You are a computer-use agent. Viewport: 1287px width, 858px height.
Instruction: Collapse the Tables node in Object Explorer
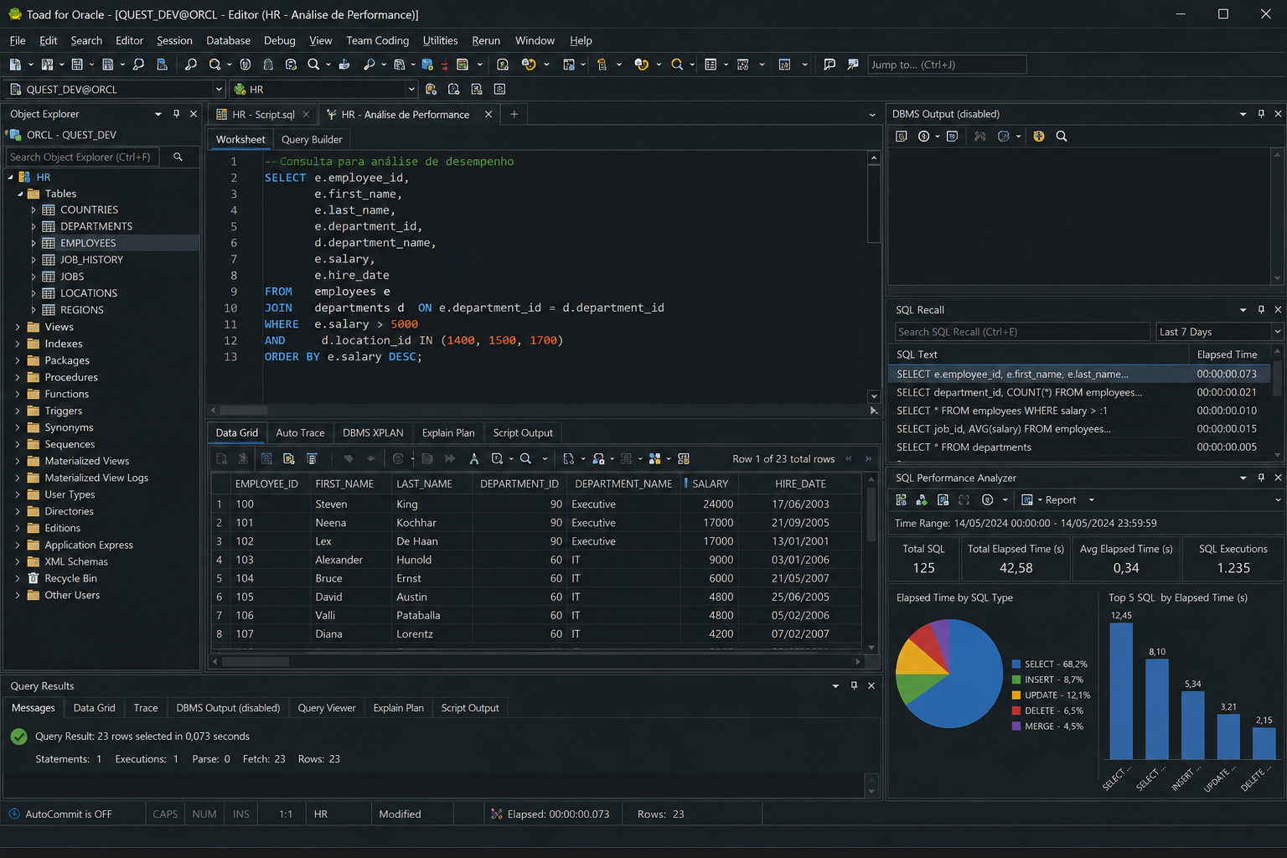point(20,194)
